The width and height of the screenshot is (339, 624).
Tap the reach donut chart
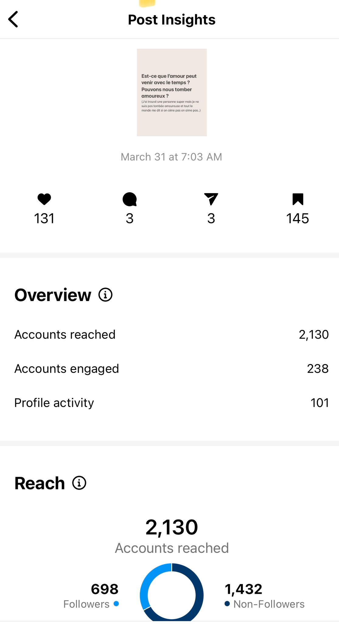[x=172, y=593]
